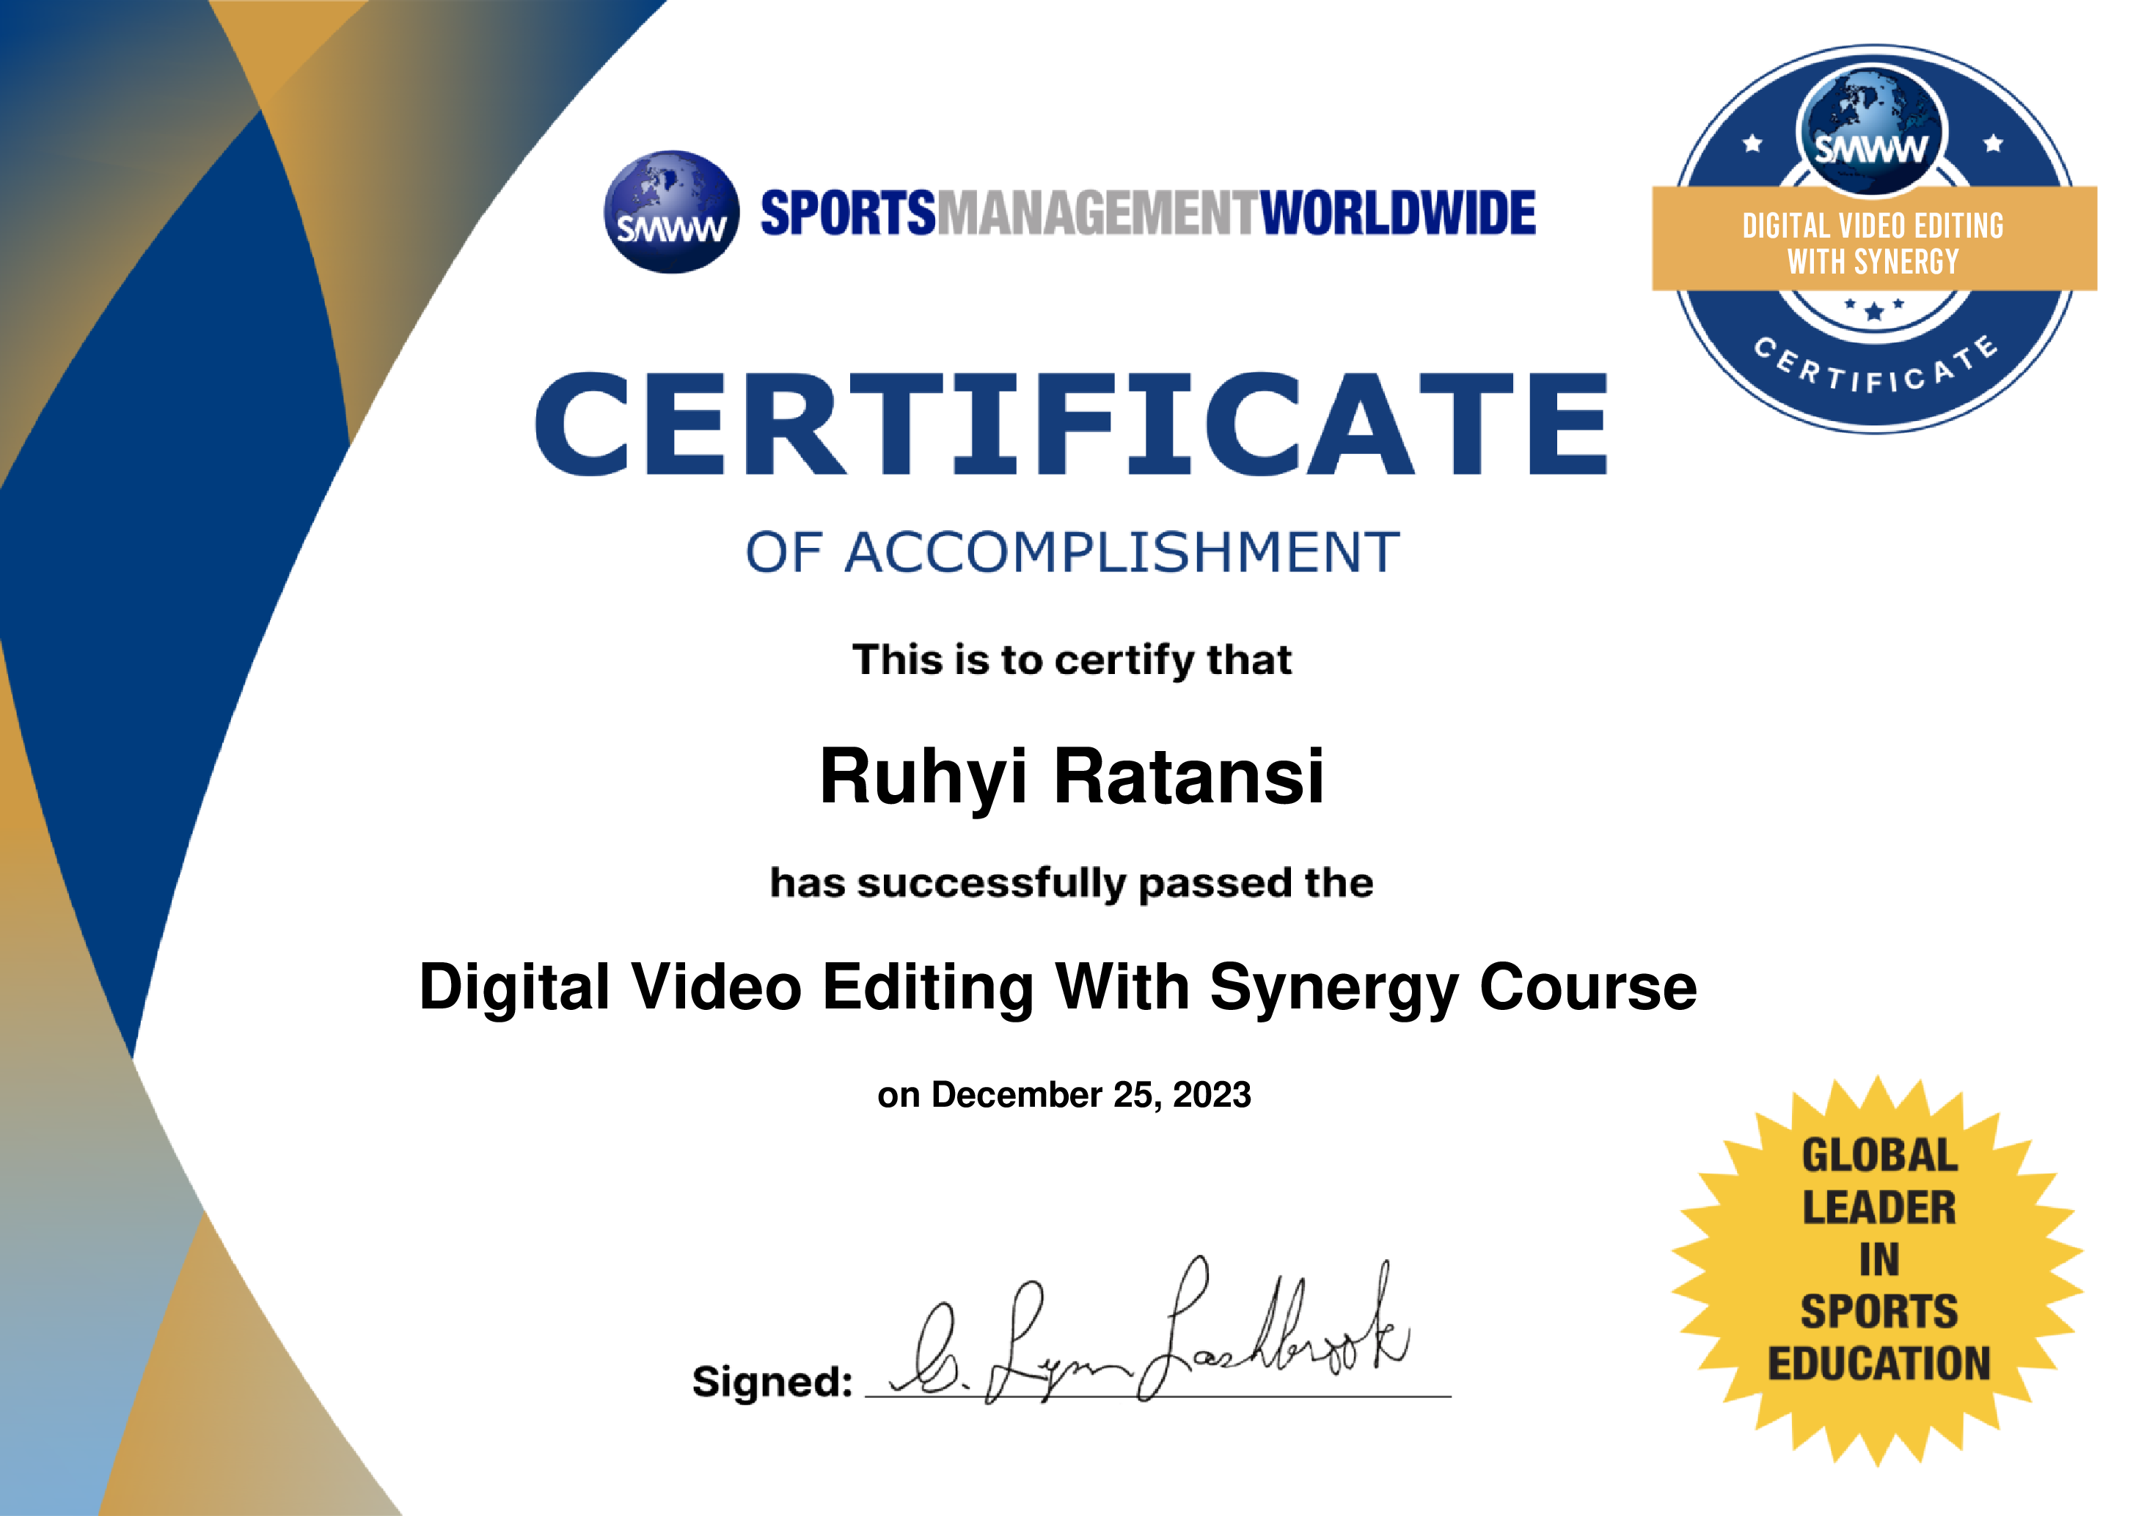Click the 'OF ACCOMPLISHMENT' subtitle
The image size is (2144, 1516).
point(1072,552)
